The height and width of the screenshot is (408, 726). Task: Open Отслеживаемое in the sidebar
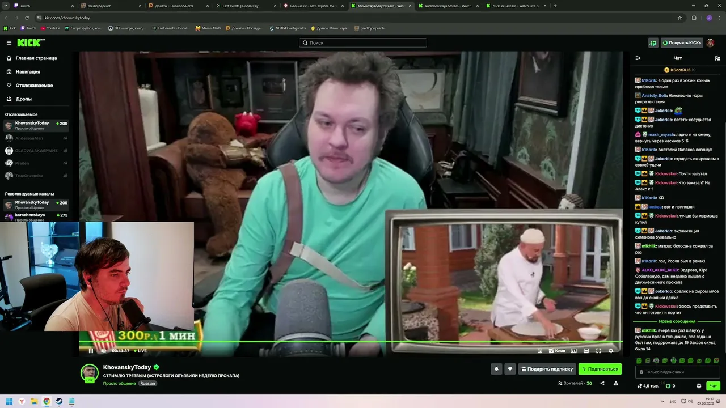pyautogui.click(x=34, y=86)
